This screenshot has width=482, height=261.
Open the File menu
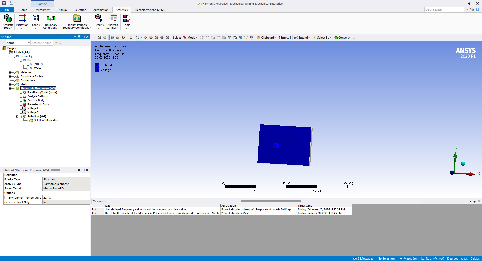(7, 10)
